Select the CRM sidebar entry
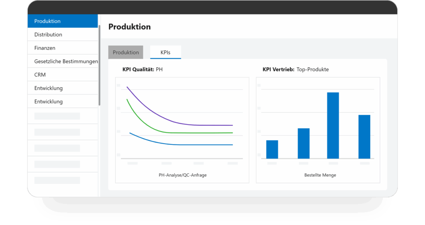The image size is (425, 225). [x=62, y=75]
